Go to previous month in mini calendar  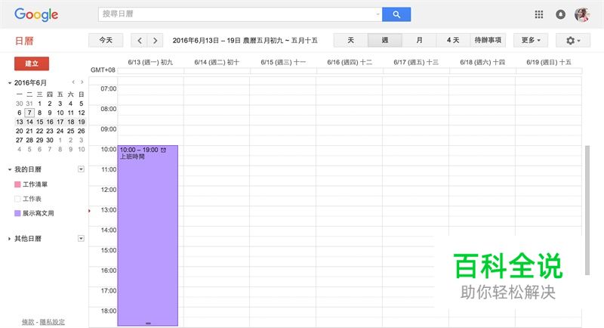point(73,82)
